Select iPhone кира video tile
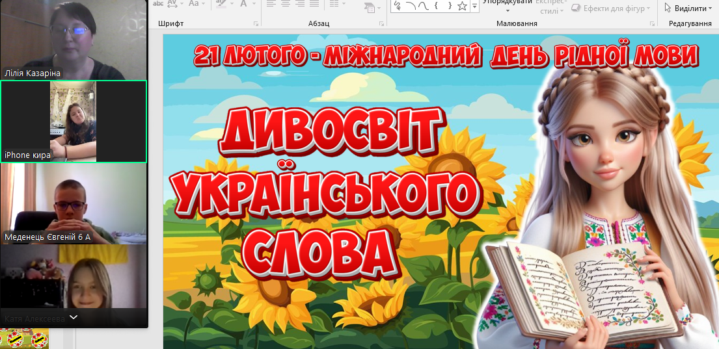 point(74,122)
